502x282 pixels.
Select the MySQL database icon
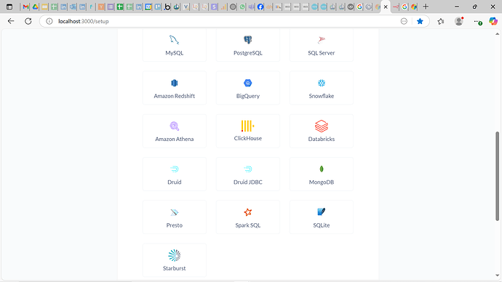point(174,40)
